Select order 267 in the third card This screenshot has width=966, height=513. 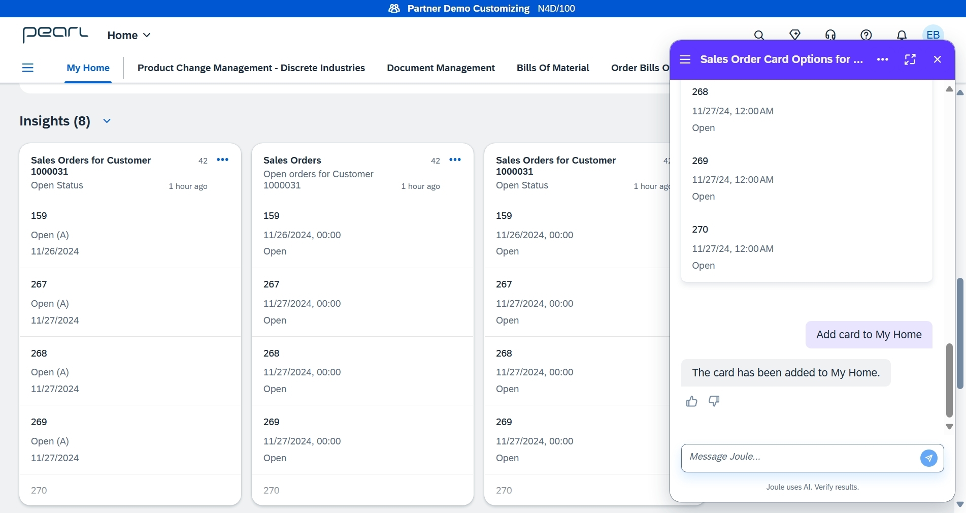(x=577, y=302)
